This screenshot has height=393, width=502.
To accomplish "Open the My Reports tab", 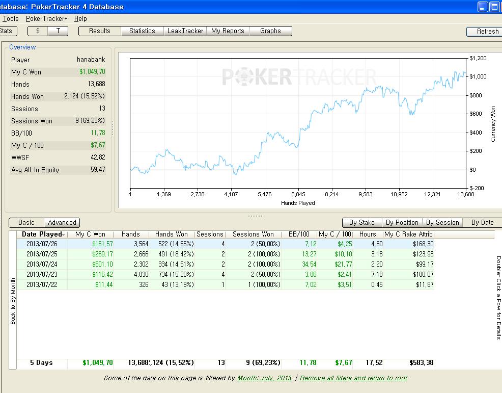I will click(228, 31).
